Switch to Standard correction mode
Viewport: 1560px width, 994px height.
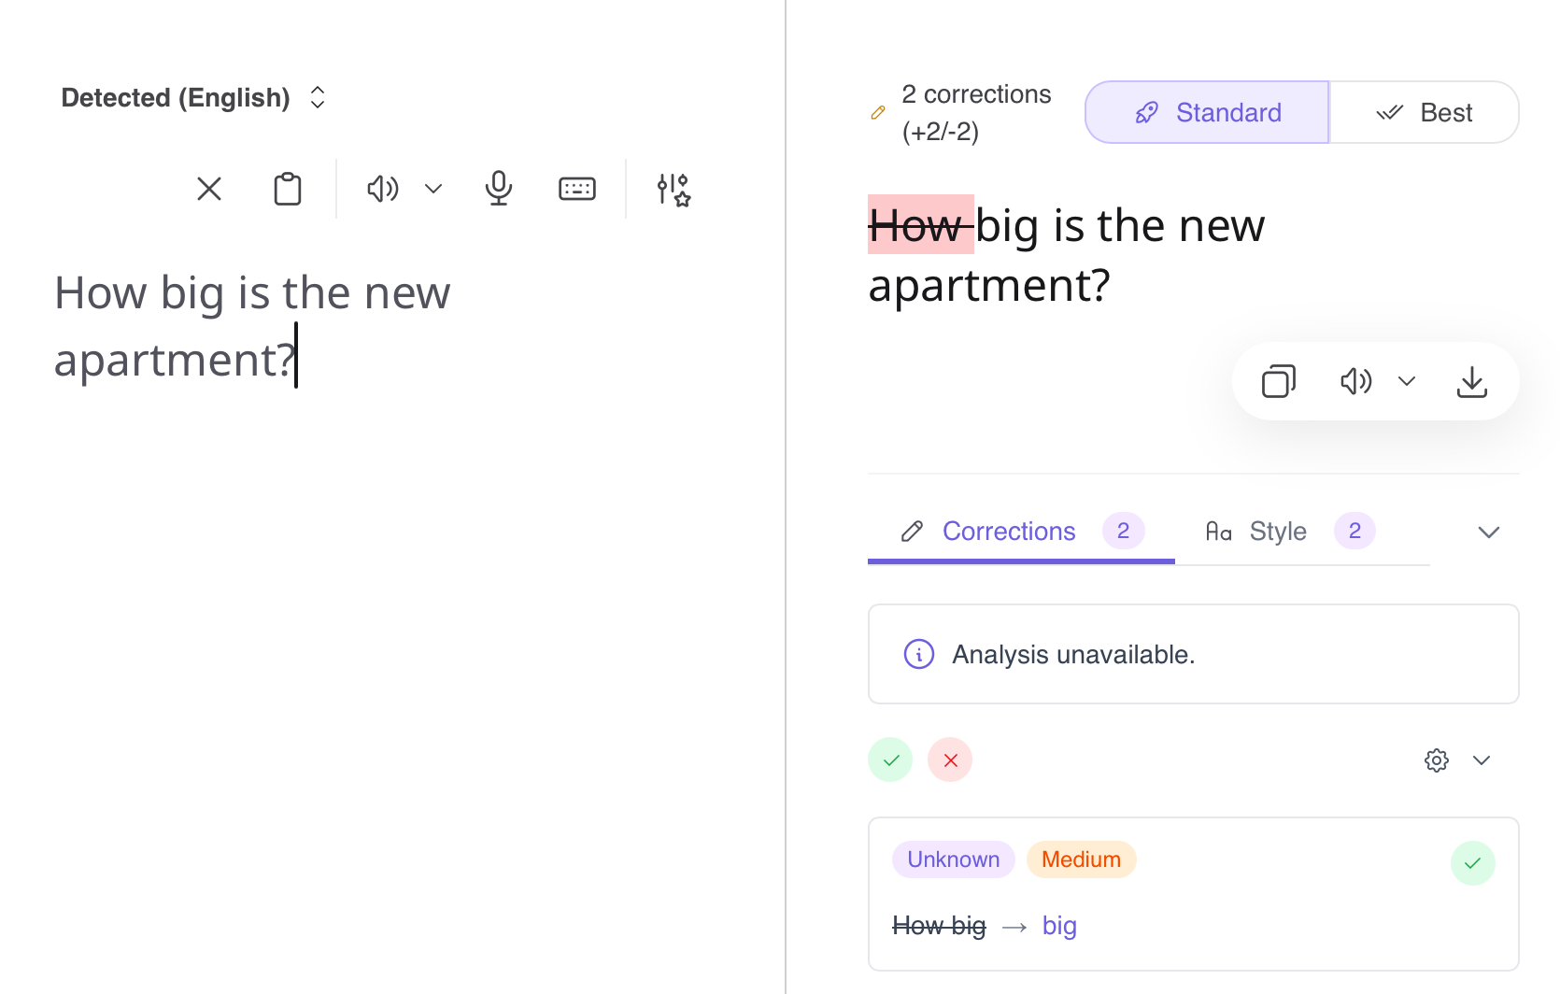1207,112
